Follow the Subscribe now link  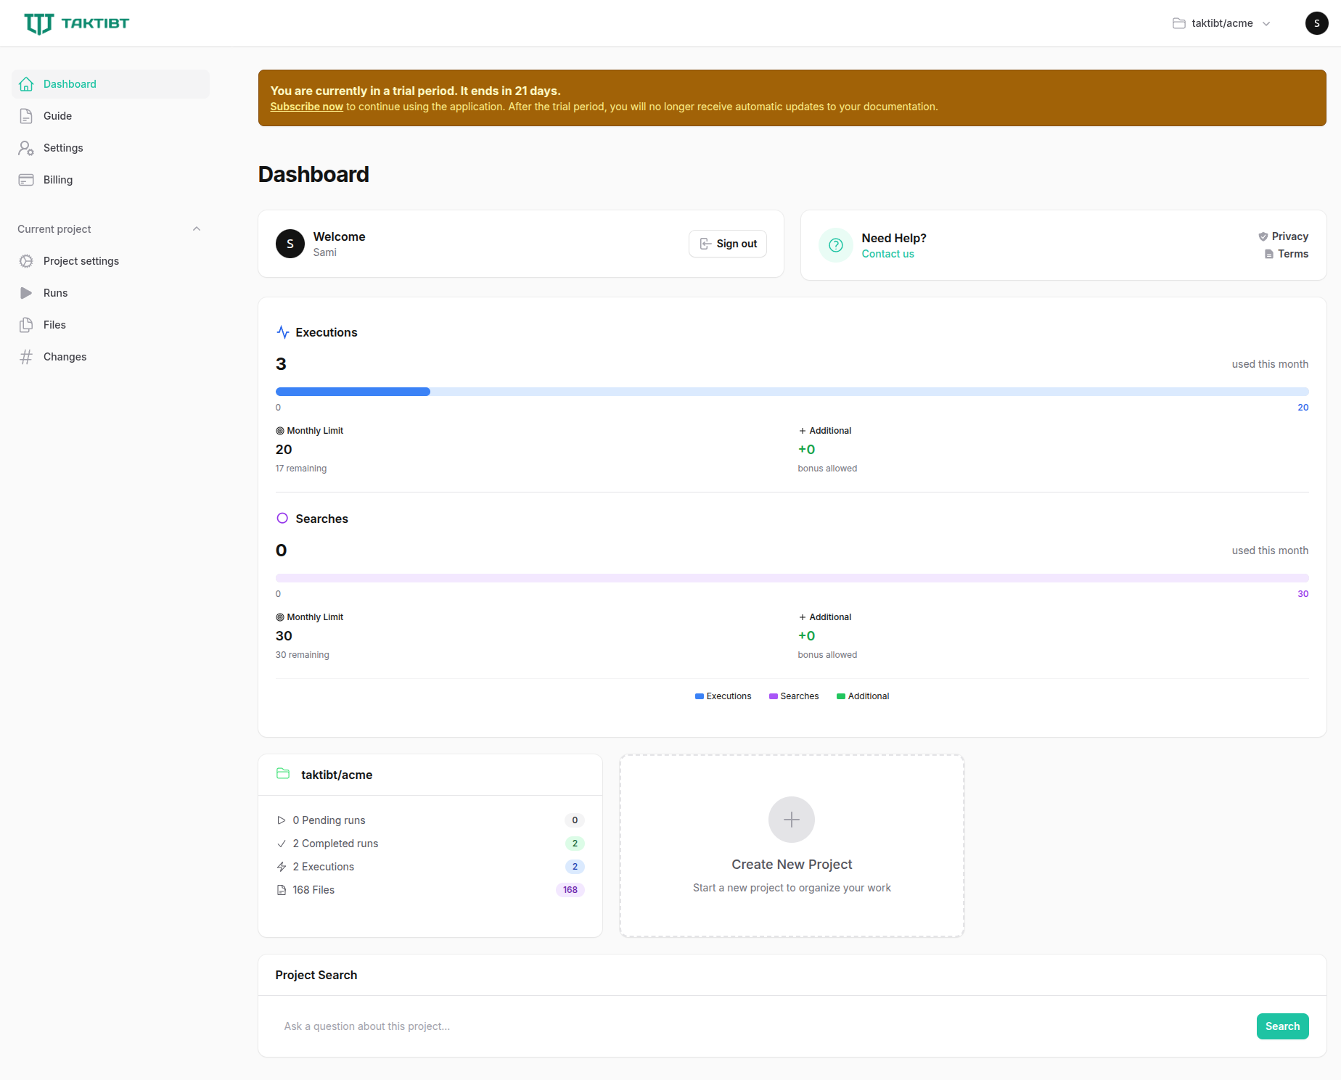point(306,107)
